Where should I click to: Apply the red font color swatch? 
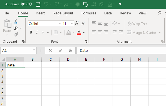click(79, 32)
